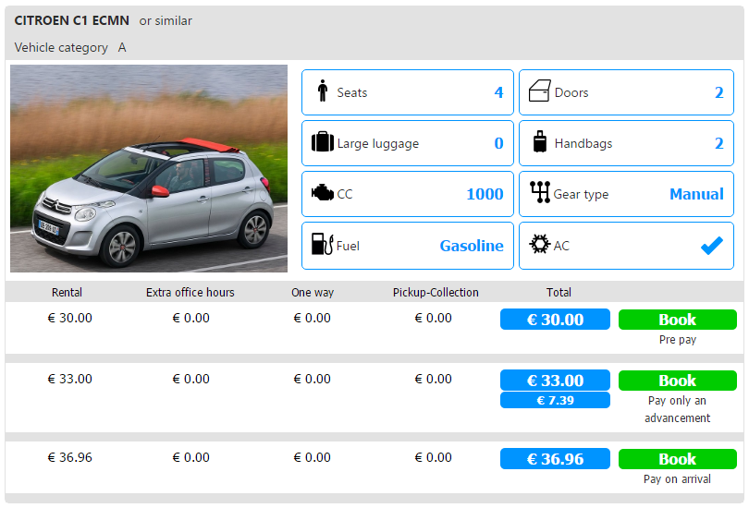The image size is (749, 508).
Task: Click the Total column header
Action: click(x=559, y=293)
